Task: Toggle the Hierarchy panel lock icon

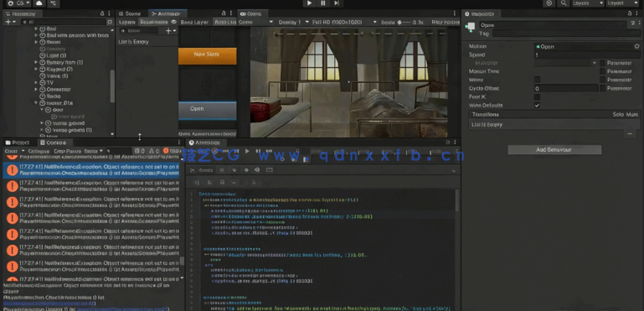Action: click(x=102, y=13)
